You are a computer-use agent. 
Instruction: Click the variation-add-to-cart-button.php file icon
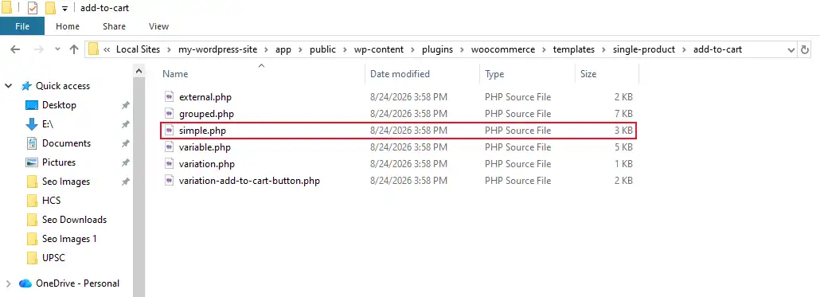click(x=169, y=181)
